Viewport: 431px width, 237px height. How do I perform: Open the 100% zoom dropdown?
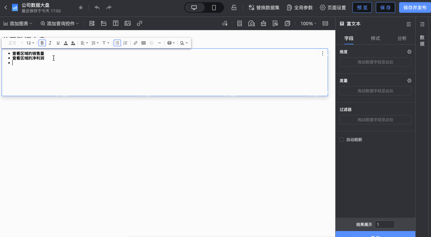click(308, 24)
